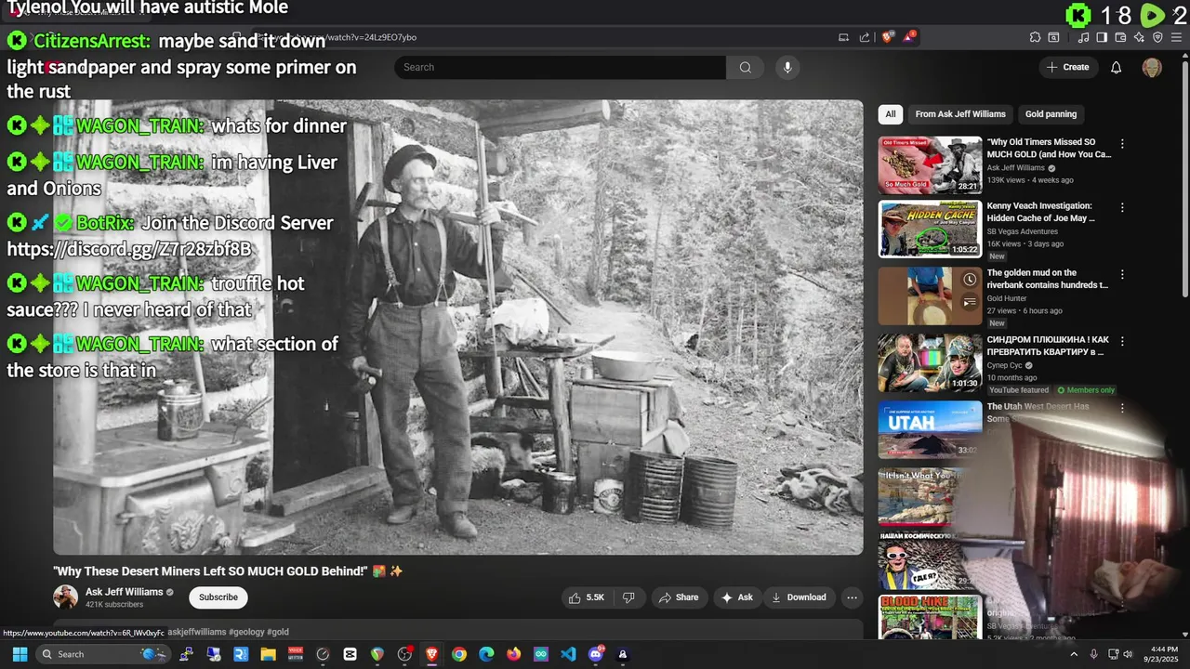This screenshot has height=669, width=1190.
Task: Activate voice search microphone icon
Action: [x=787, y=67]
